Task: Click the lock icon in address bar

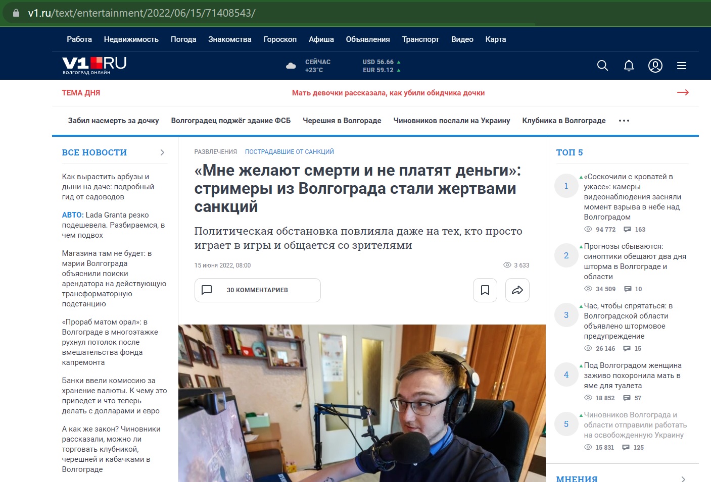Action: coord(16,13)
